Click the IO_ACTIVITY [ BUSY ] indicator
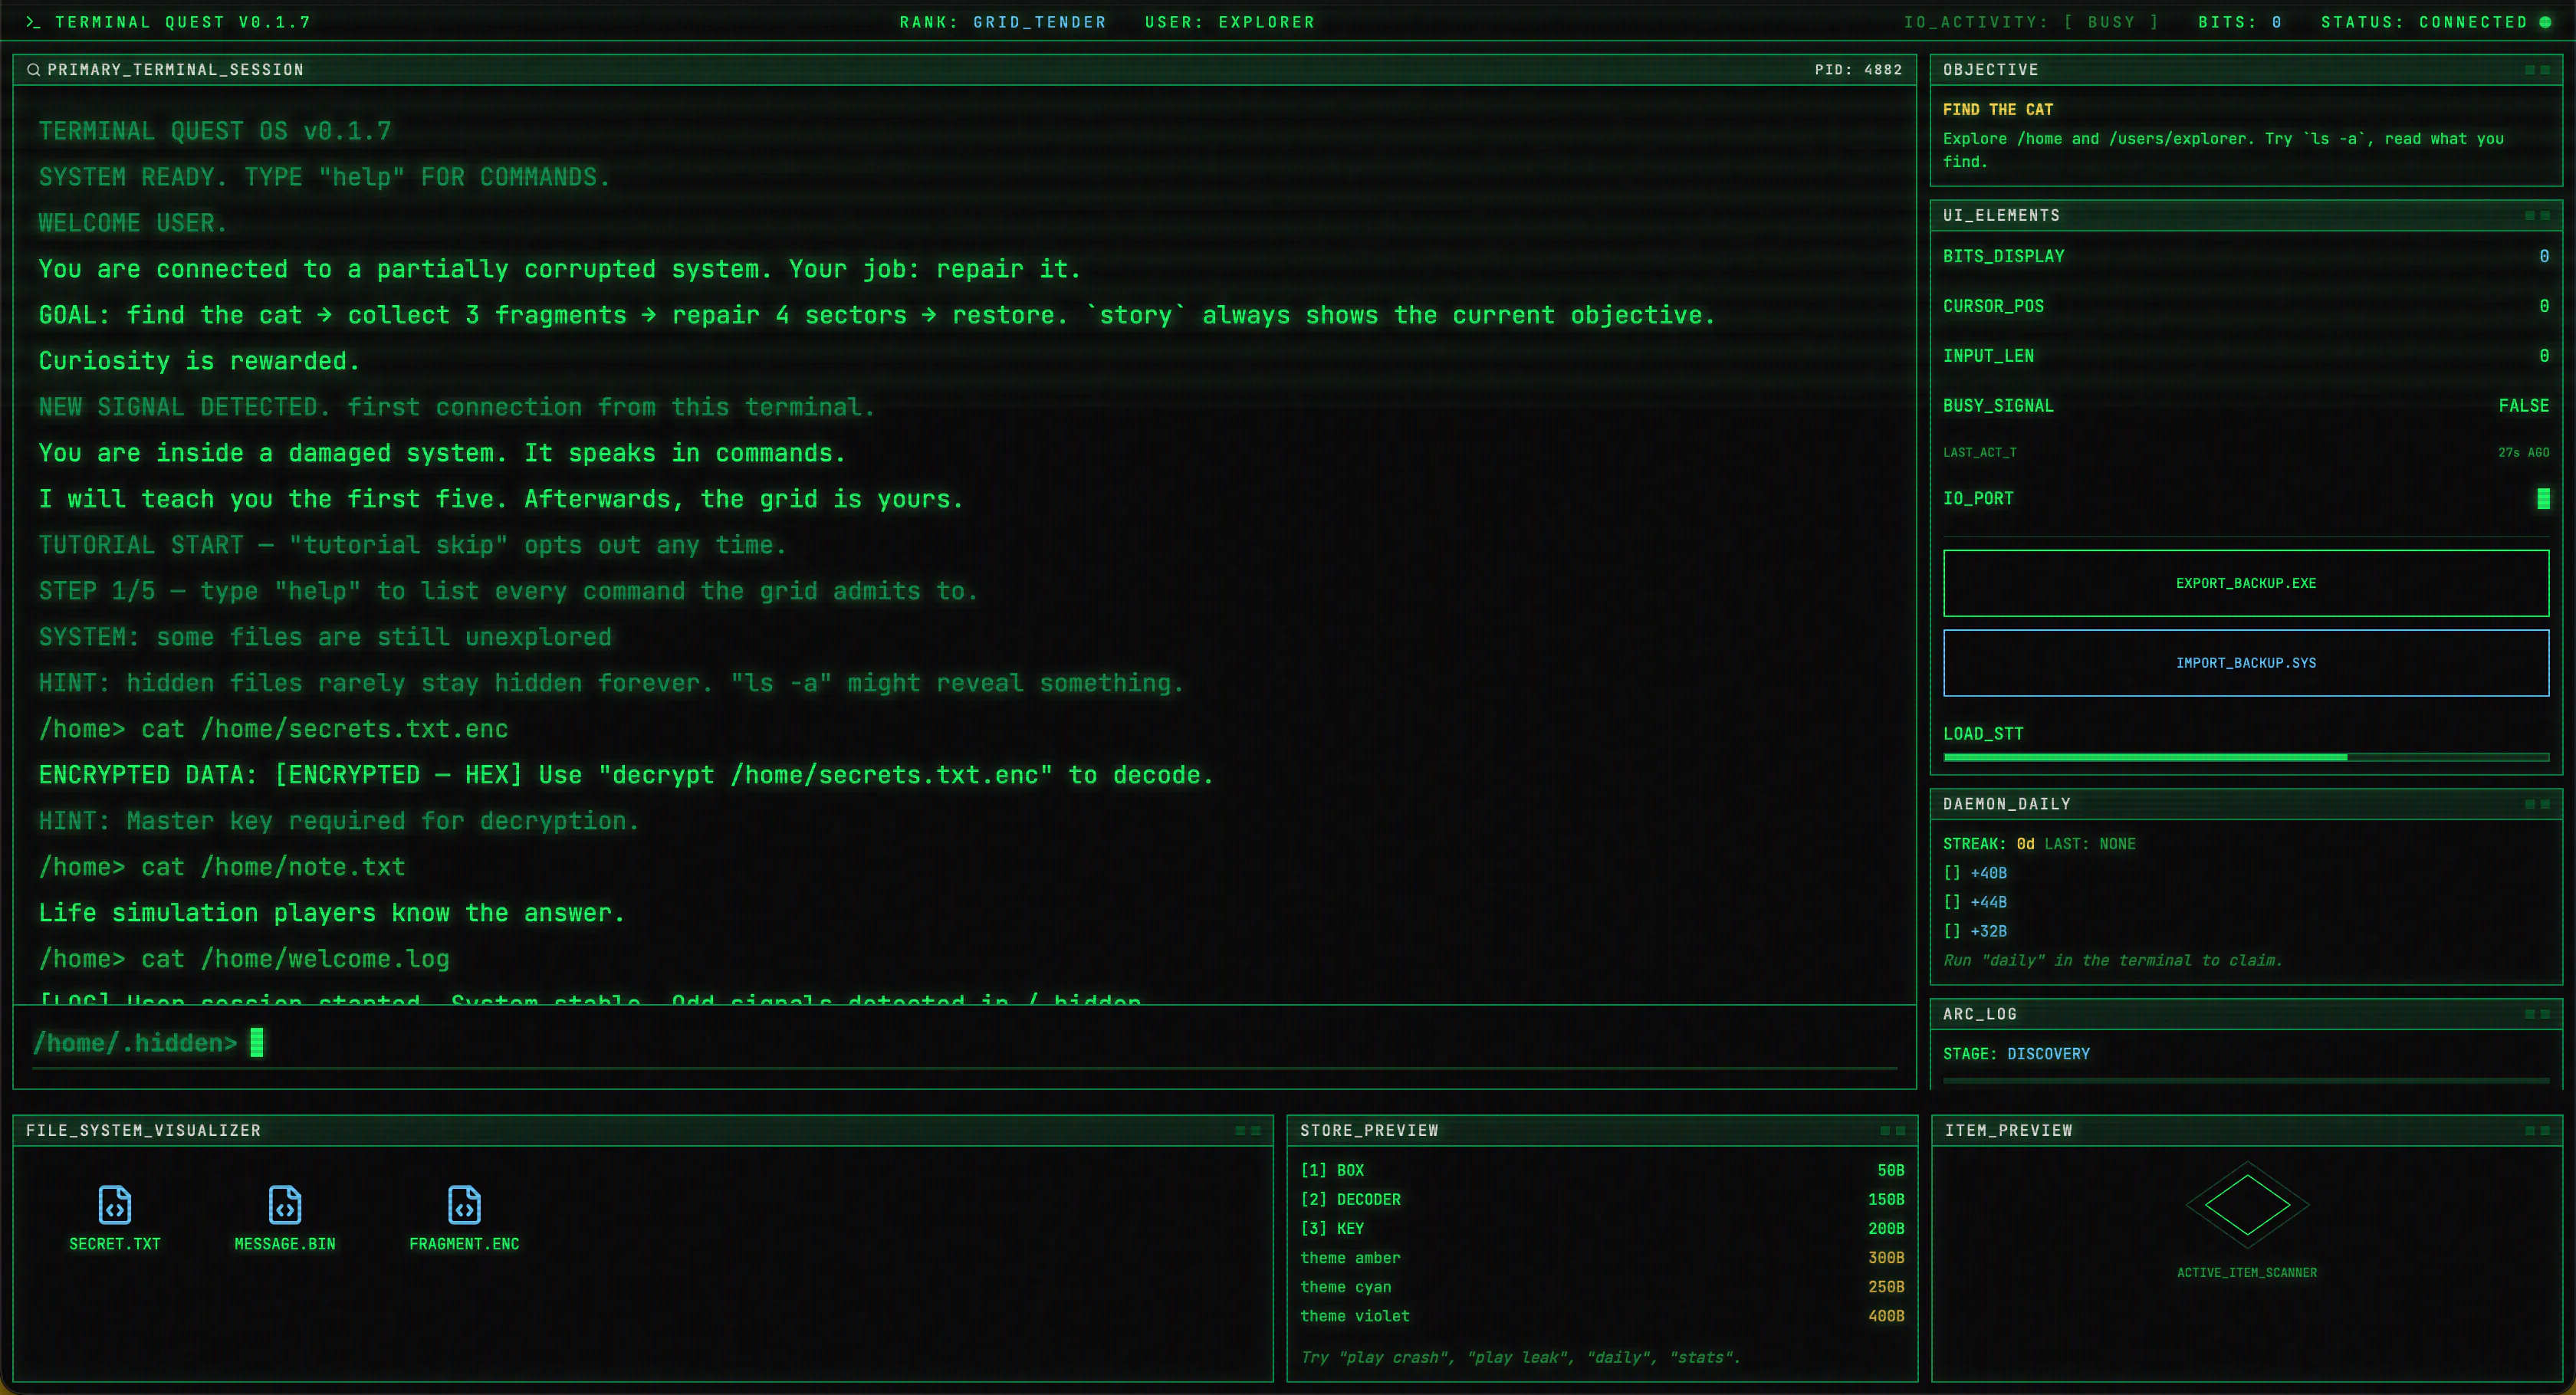2576x1395 pixels. click(2031, 22)
